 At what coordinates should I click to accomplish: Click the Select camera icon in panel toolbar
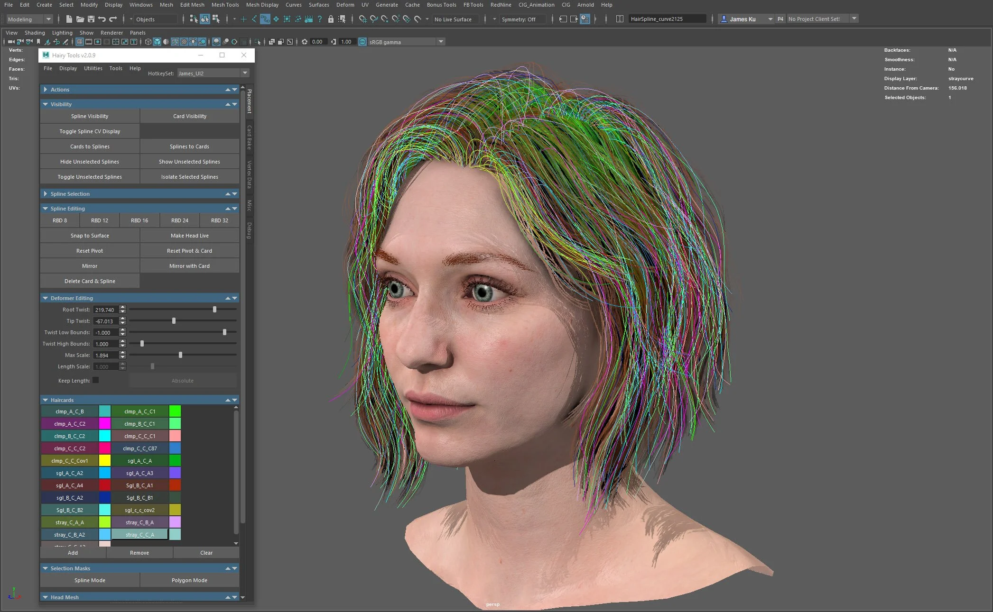pos(11,42)
